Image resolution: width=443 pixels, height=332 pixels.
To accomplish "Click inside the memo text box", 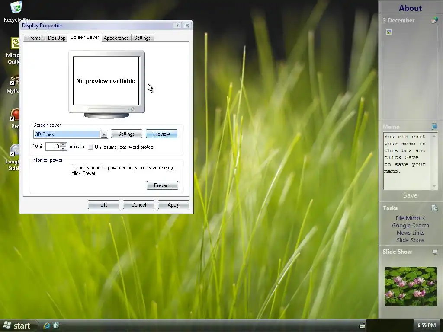I will pyautogui.click(x=407, y=161).
